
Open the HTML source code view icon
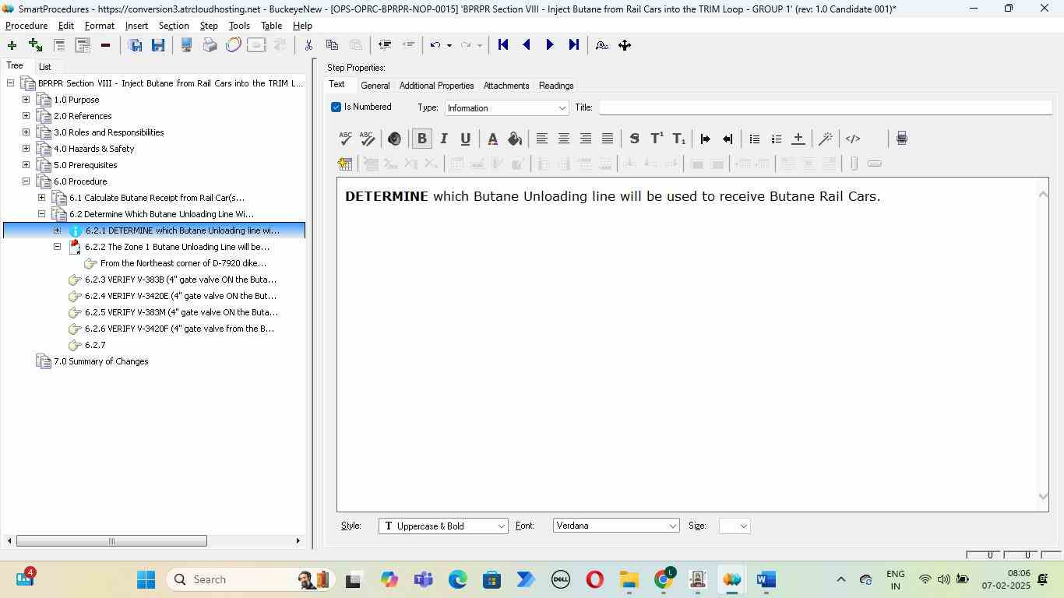coord(853,139)
